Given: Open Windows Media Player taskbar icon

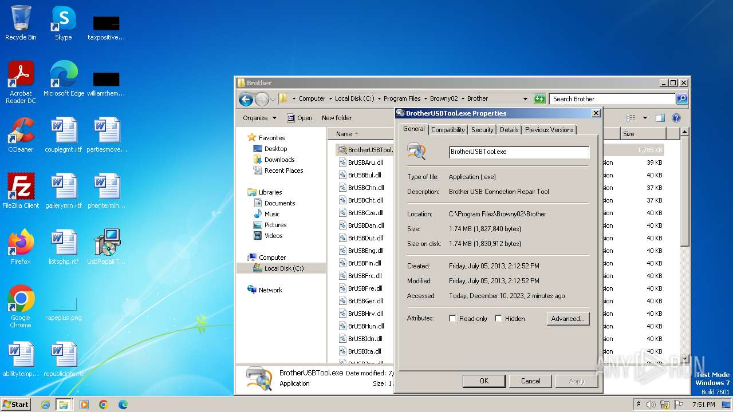Looking at the screenshot, I should [x=84, y=405].
